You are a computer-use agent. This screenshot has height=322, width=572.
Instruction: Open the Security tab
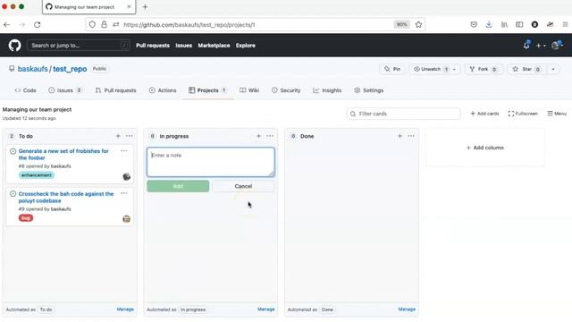point(286,90)
